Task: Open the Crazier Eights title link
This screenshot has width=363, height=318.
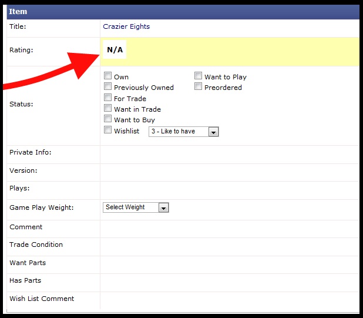Action: [x=126, y=26]
